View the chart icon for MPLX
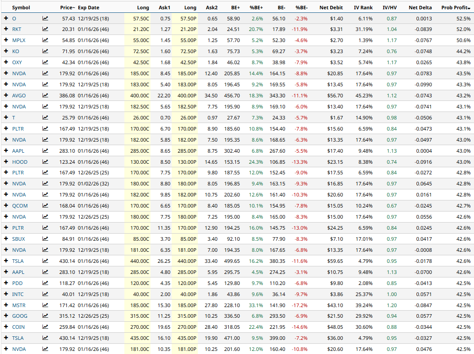The height and width of the screenshot is (354, 474). pyautogui.click(x=45, y=40)
